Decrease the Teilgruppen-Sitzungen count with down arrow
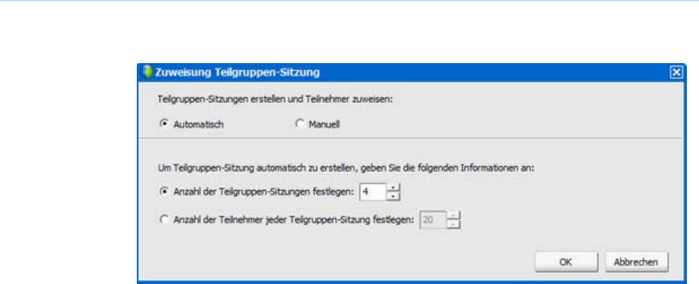 pyautogui.click(x=393, y=196)
